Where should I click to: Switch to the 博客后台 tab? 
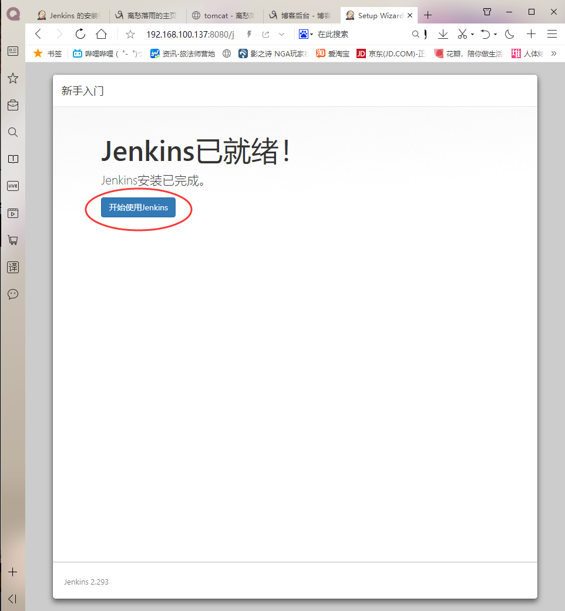click(x=302, y=16)
